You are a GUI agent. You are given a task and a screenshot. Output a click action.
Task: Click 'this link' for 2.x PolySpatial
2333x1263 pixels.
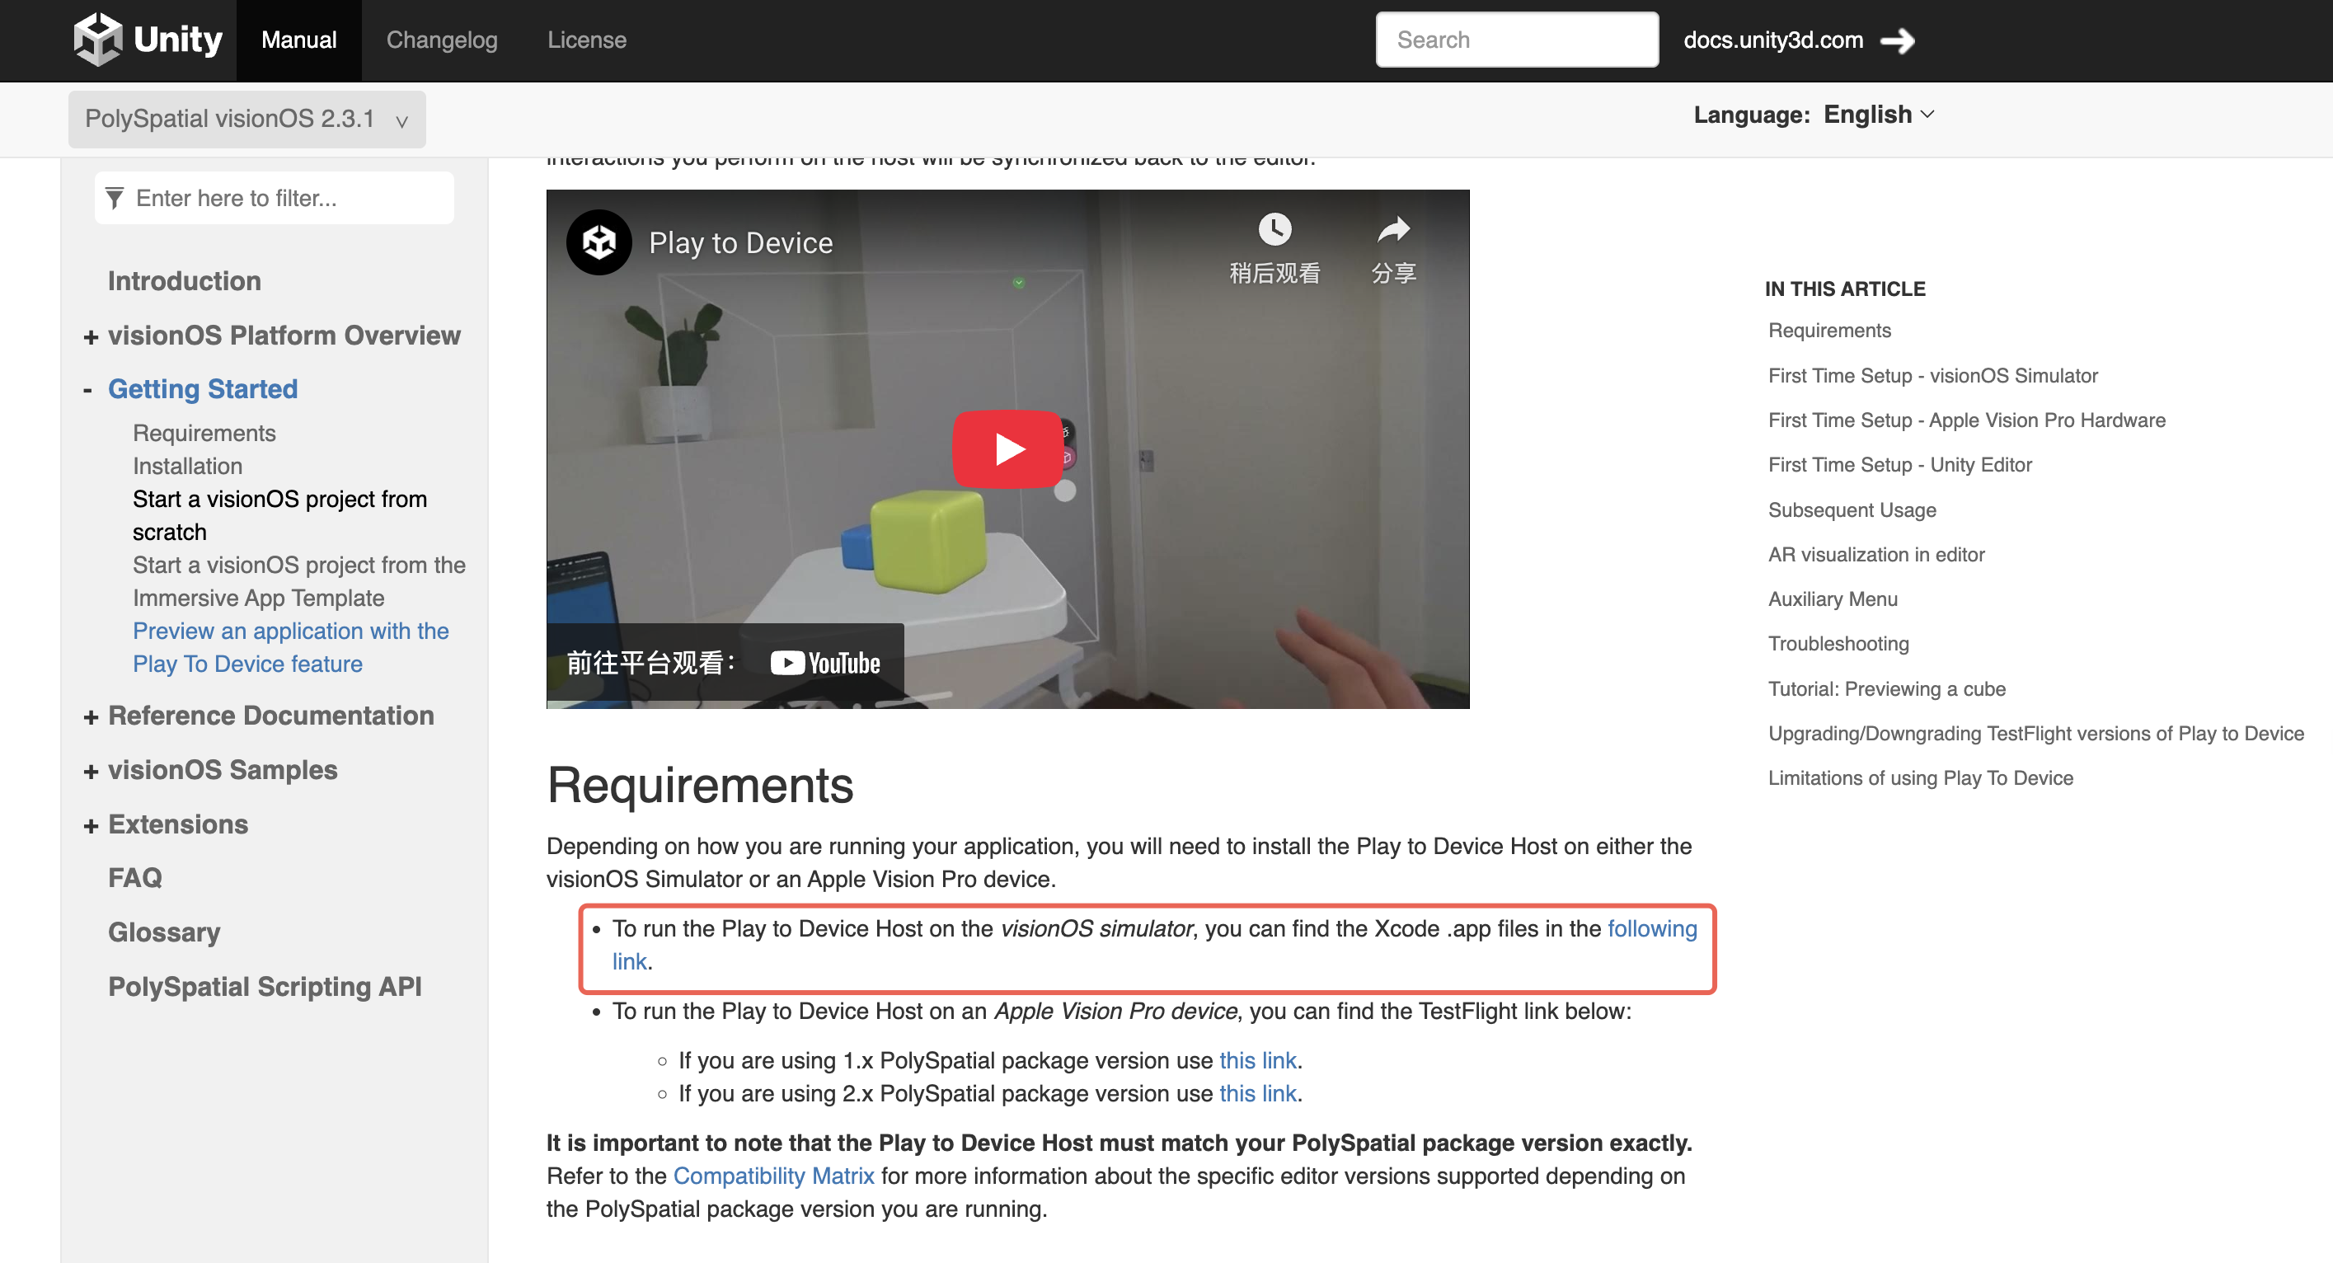click(1258, 1093)
